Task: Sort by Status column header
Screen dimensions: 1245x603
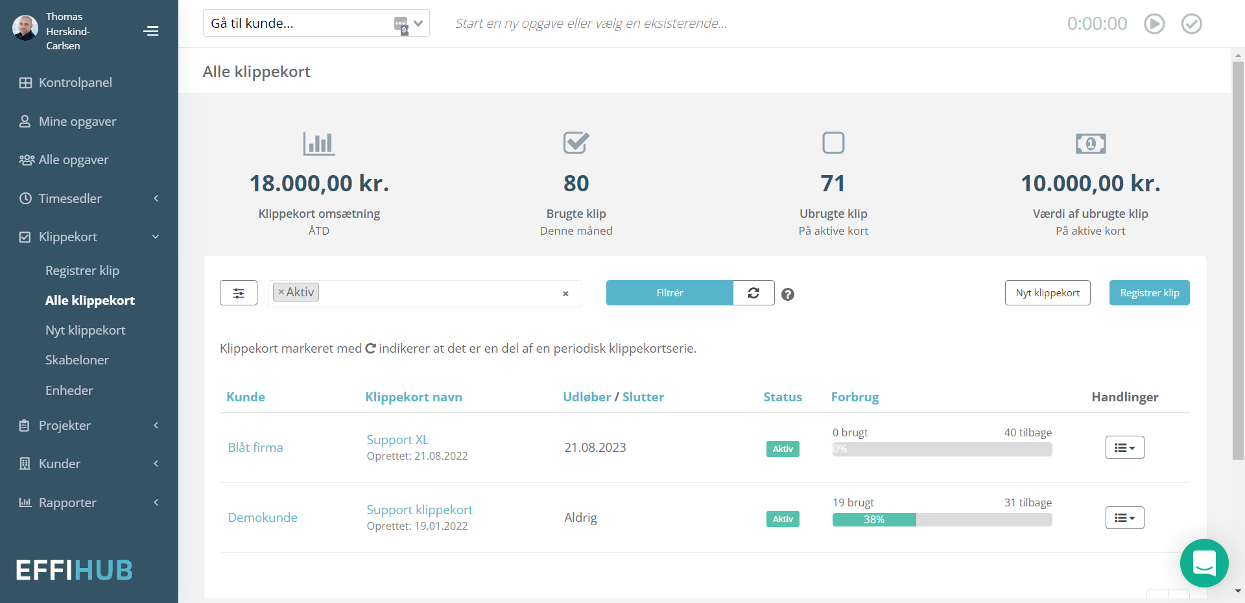Action: click(x=783, y=397)
